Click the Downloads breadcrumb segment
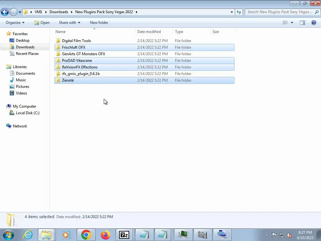This screenshot has height=241, width=321. [59, 12]
